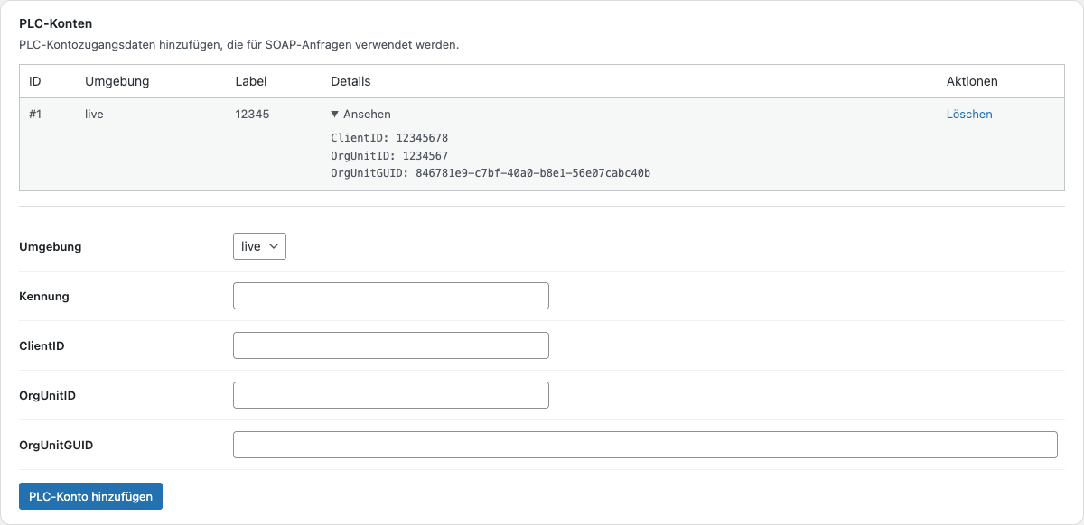Focus the OrgUnitGUID input field

(644, 444)
